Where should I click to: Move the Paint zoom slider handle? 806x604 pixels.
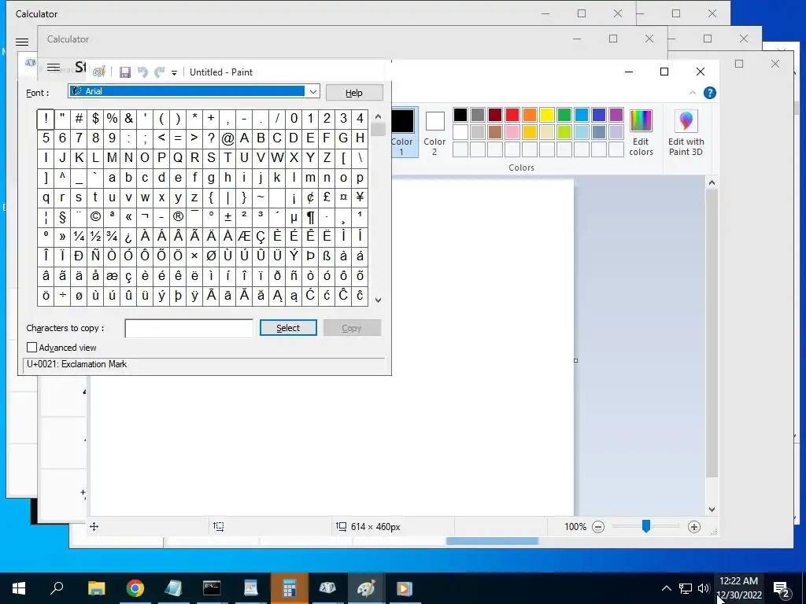[646, 526]
